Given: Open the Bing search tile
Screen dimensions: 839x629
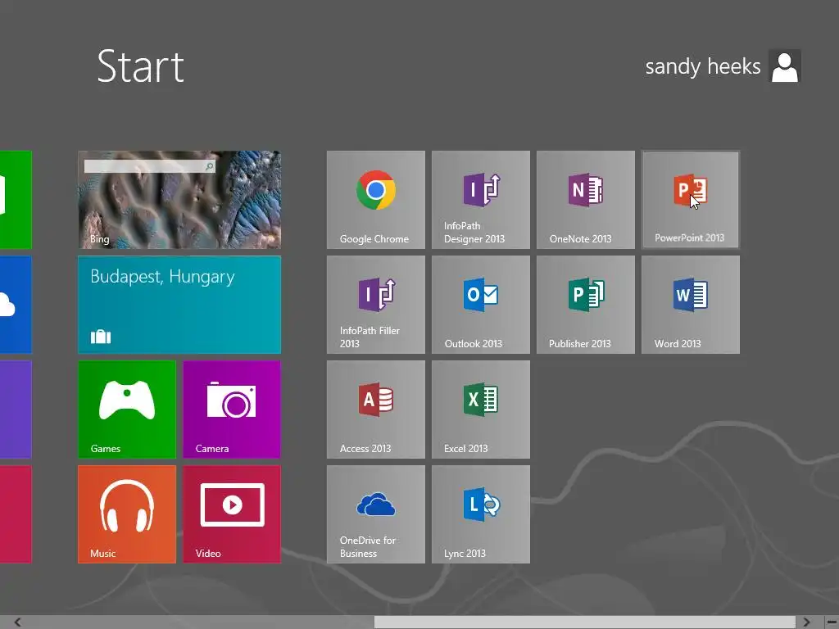Looking at the screenshot, I should [179, 200].
